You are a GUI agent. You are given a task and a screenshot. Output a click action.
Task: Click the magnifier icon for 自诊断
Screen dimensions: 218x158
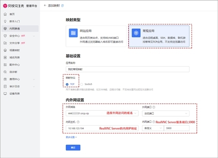point(5,72)
